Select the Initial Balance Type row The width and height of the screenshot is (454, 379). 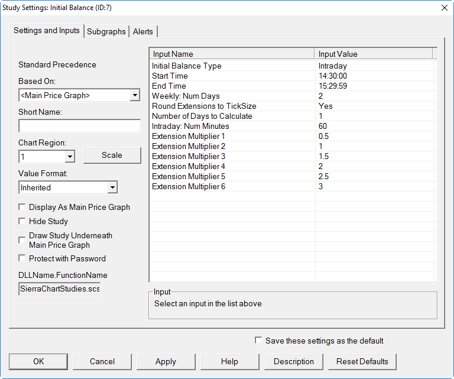292,66
